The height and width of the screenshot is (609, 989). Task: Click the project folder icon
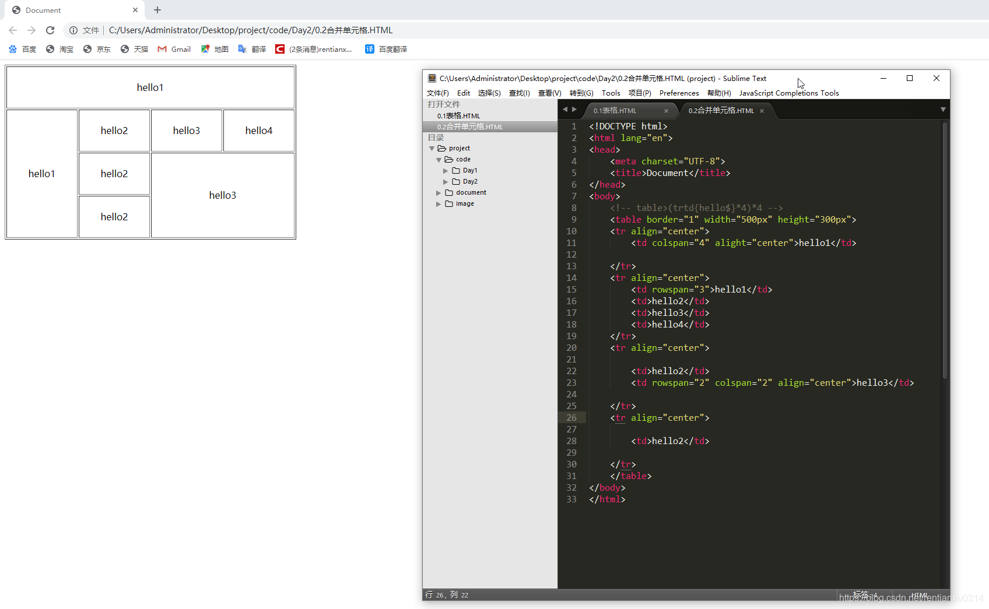(442, 149)
